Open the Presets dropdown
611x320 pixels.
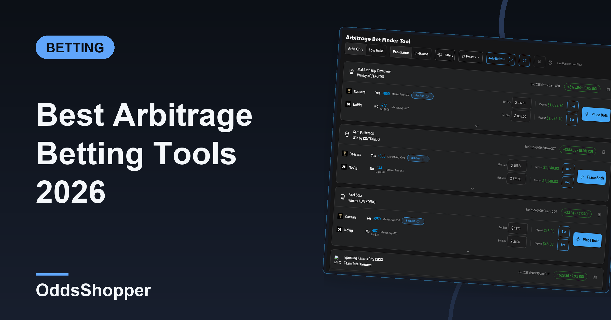click(x=470, y=57)
